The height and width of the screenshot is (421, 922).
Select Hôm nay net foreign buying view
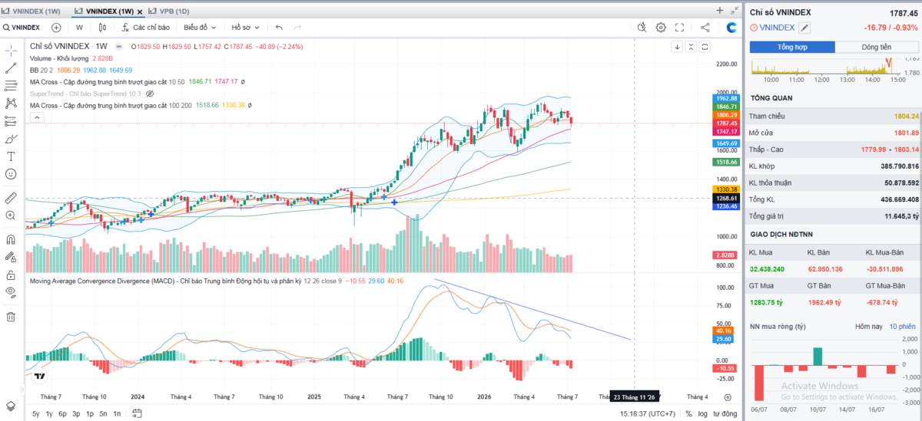(868, 327)
